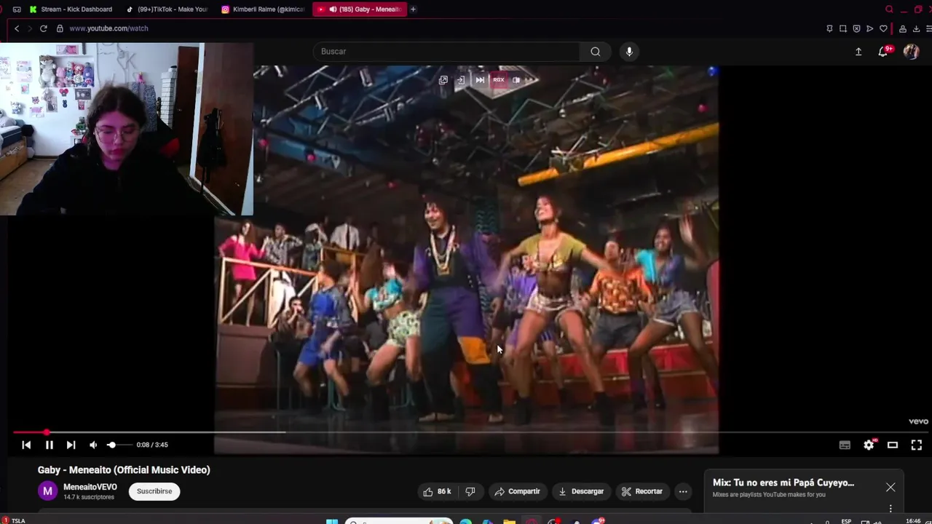Open a new browser tab with plus
The width and height of the screenshot is (932, 524).
click(413, 9)
